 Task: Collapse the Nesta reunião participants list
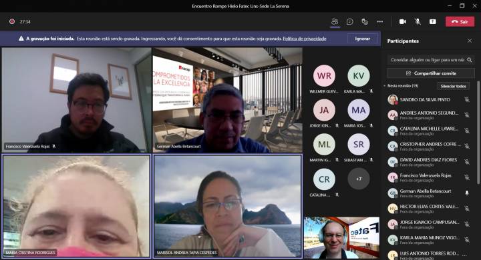tap(385, 86)
